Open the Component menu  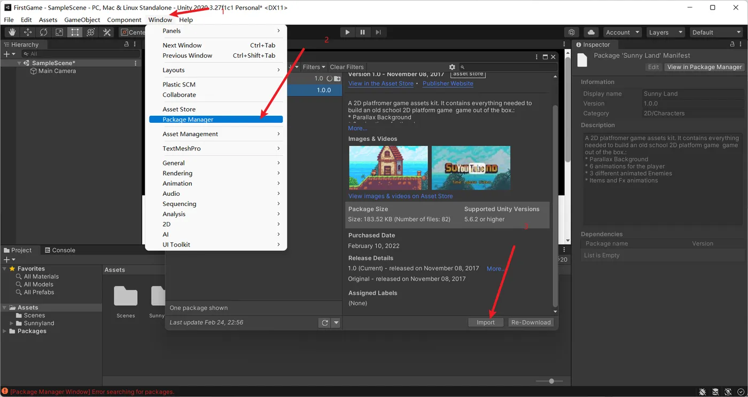tap(124, 20)
